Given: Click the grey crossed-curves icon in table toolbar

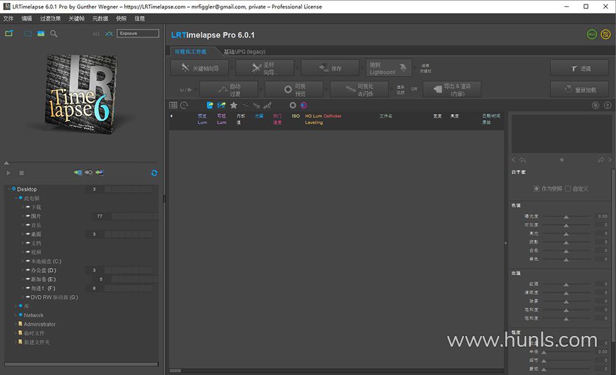Looking at the screenshot, I should (246, 105).
